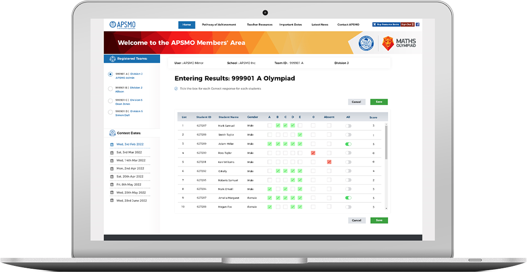Uncheck the 0 box for Ross Taylor
Viewport: 527px width, 272px height.
pos(313,153)
